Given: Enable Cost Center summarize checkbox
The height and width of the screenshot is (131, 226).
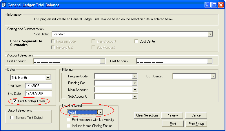Looking at the screenshot, I should [136, 41].
